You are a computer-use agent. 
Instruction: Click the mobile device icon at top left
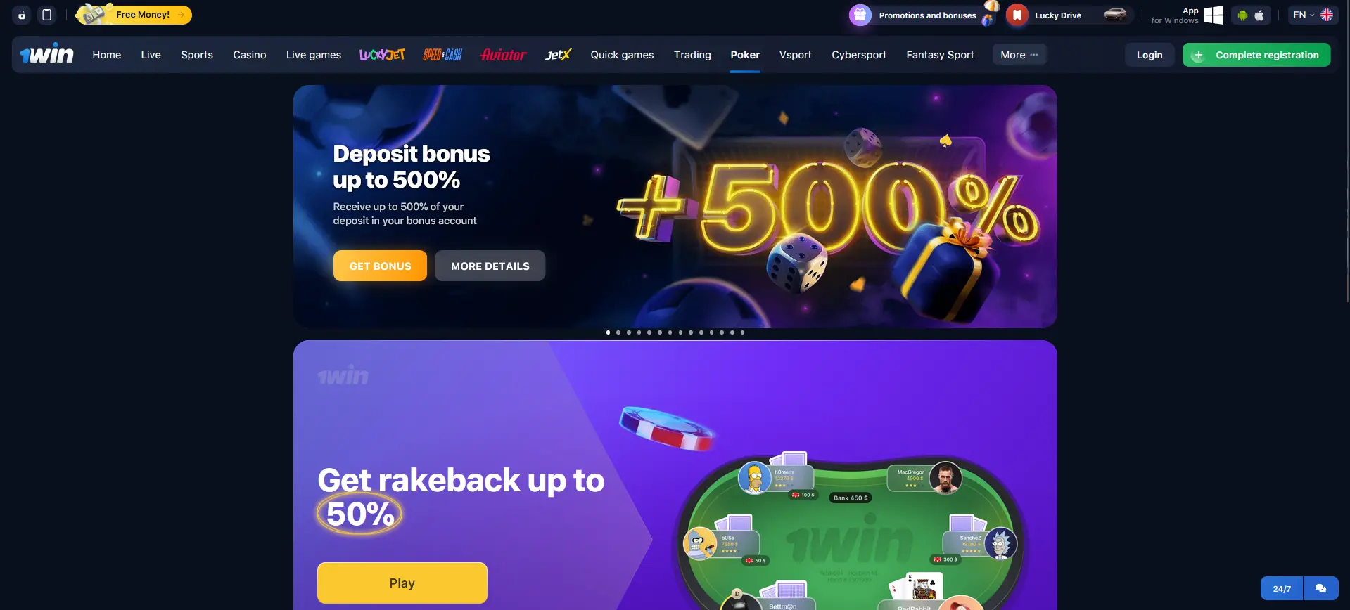(x=46, y=15)
